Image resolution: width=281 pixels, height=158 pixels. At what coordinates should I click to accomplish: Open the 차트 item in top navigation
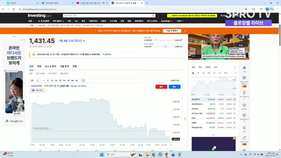(69, 21)
